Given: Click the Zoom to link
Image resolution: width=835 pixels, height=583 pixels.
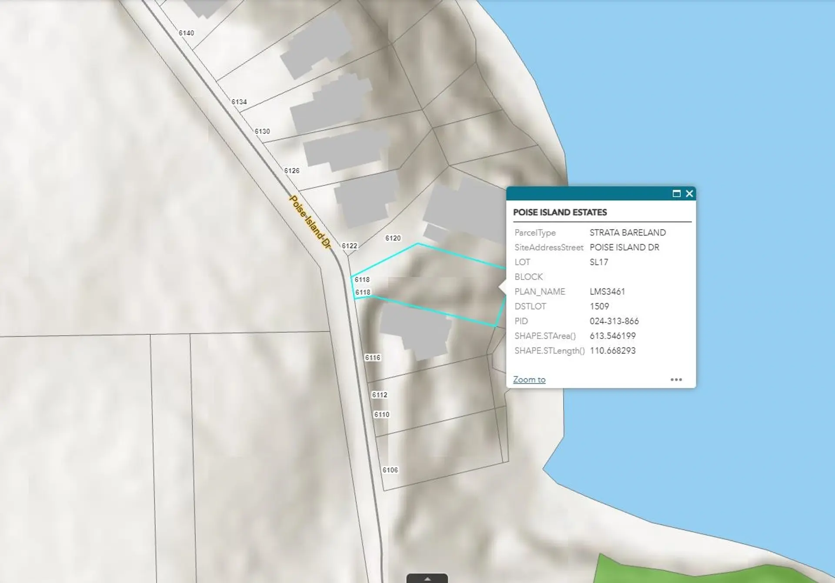Looking at the screenshot, I should pyautogui.click(x=529, y=380).
